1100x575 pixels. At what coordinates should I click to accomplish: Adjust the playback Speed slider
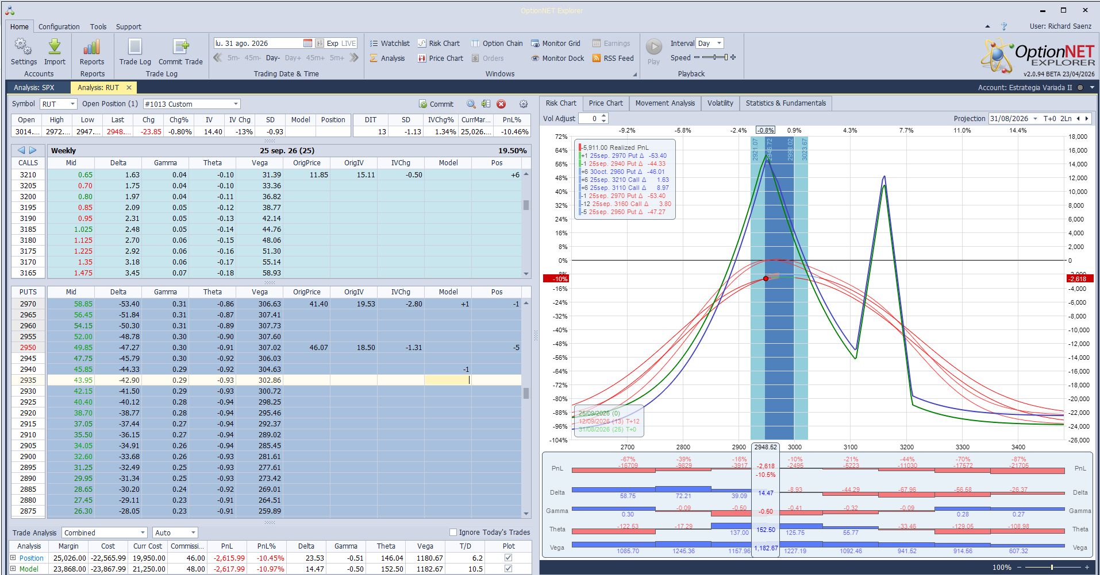point(714,57)
